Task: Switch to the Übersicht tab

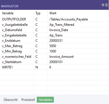Action: pos(11,100)
